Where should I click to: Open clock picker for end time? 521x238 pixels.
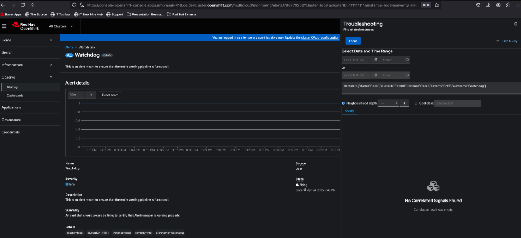(407, 75)
